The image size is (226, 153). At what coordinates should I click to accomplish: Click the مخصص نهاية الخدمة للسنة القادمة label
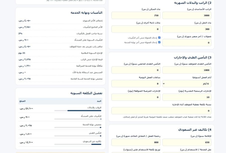click(x=86, y=79)
